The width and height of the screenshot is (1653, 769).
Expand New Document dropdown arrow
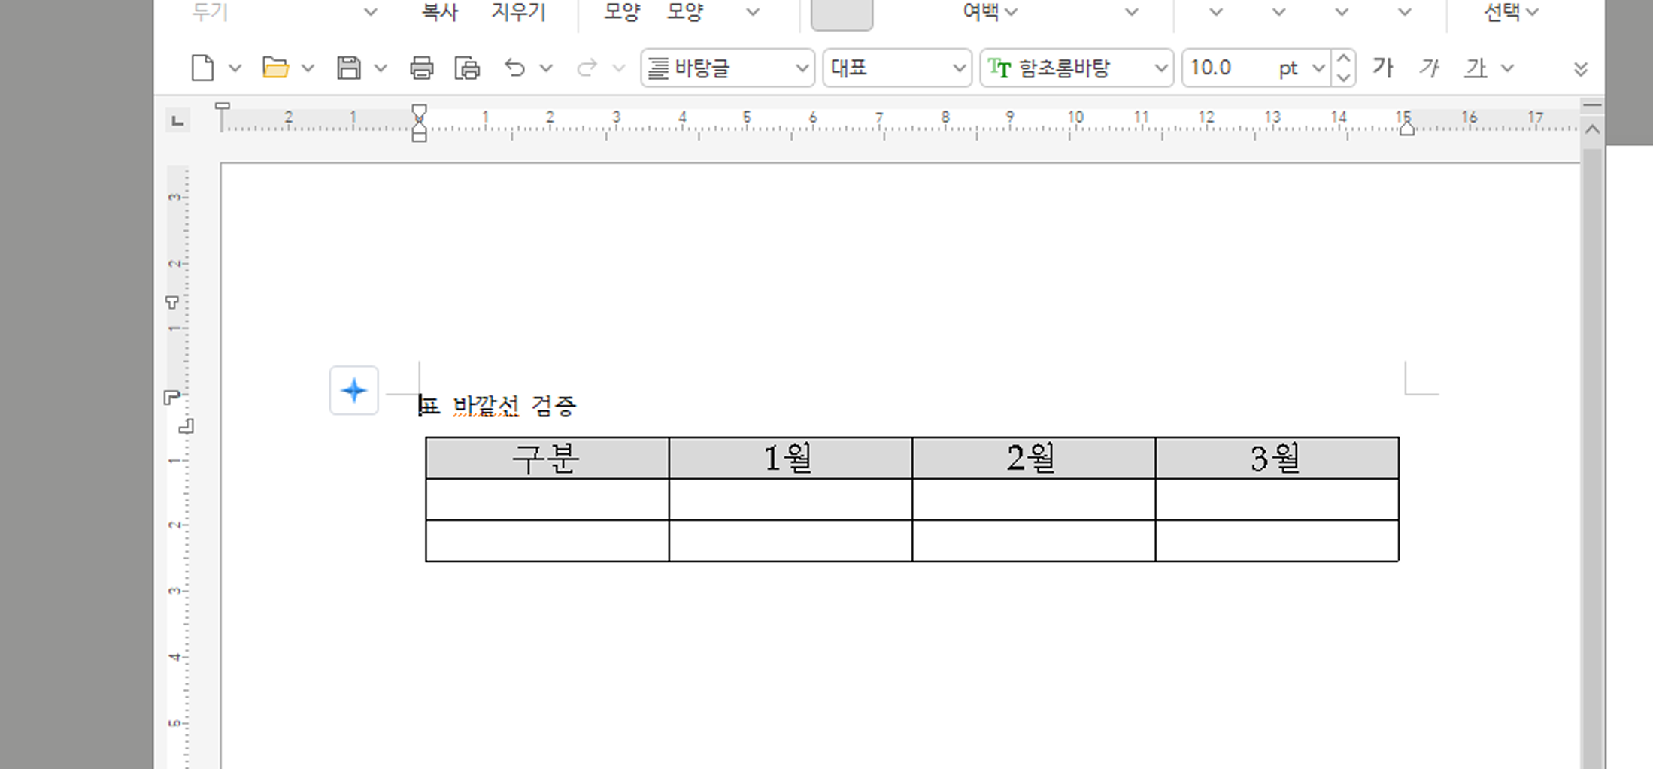pyautogui.click(x=235, y=68)
